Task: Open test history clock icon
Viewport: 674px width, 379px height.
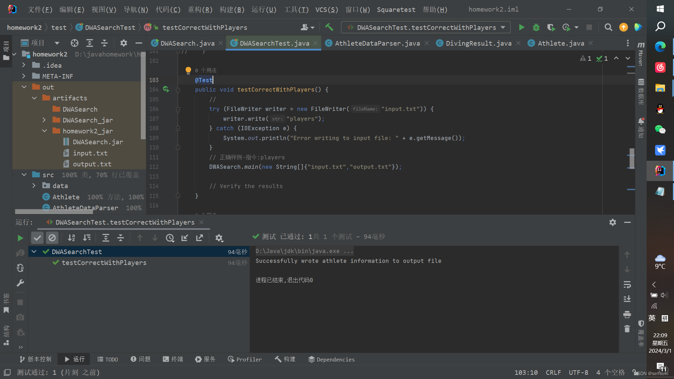Action: coord(170,238)
